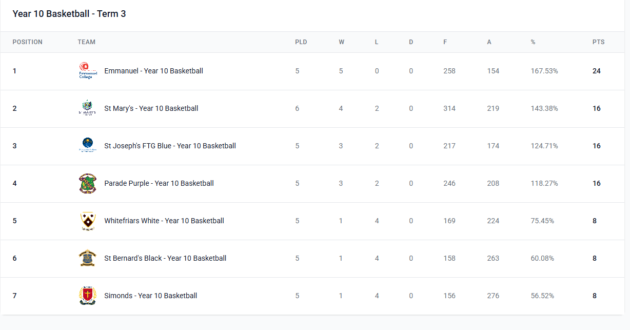Screen dimensions: 630x330
Task: Click the St Mary's team crest
Action: click(87, 108)
